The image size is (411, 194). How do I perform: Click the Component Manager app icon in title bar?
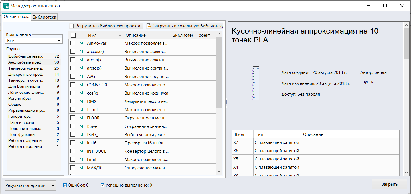click(x=6, y=6)
